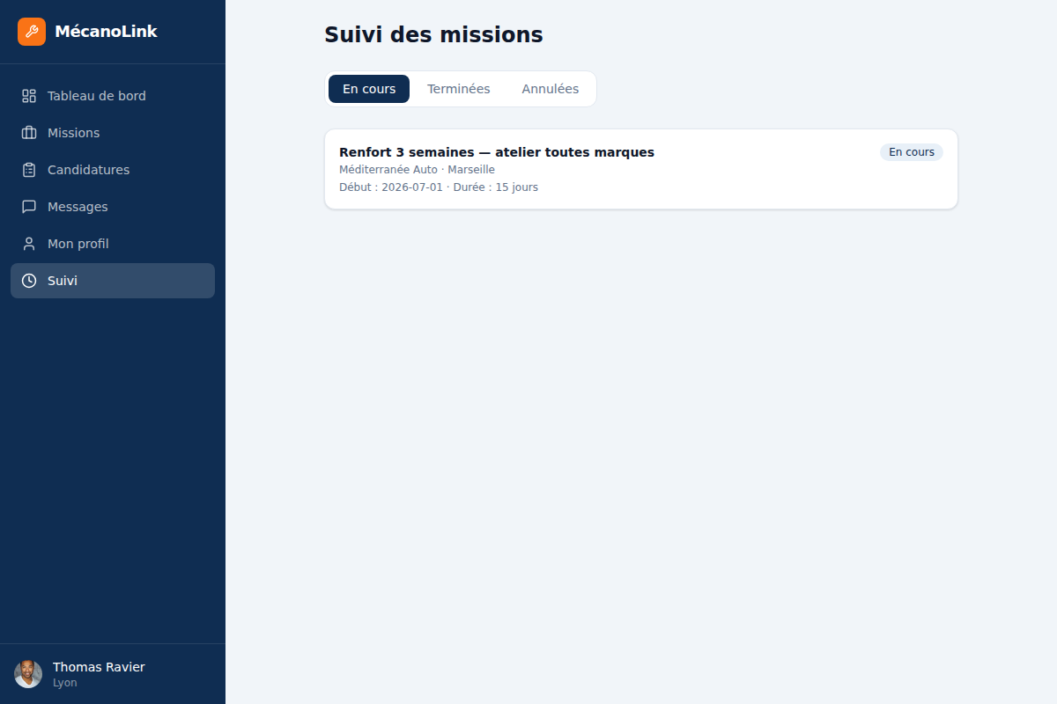
Task: Click Thomas Ravier's avatar photo
Action: point(28,674)
